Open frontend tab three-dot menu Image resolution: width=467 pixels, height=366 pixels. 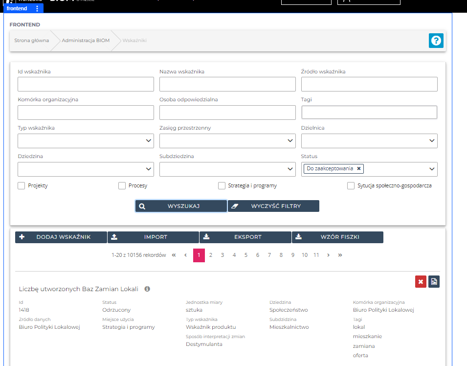(x=37, y=9)
